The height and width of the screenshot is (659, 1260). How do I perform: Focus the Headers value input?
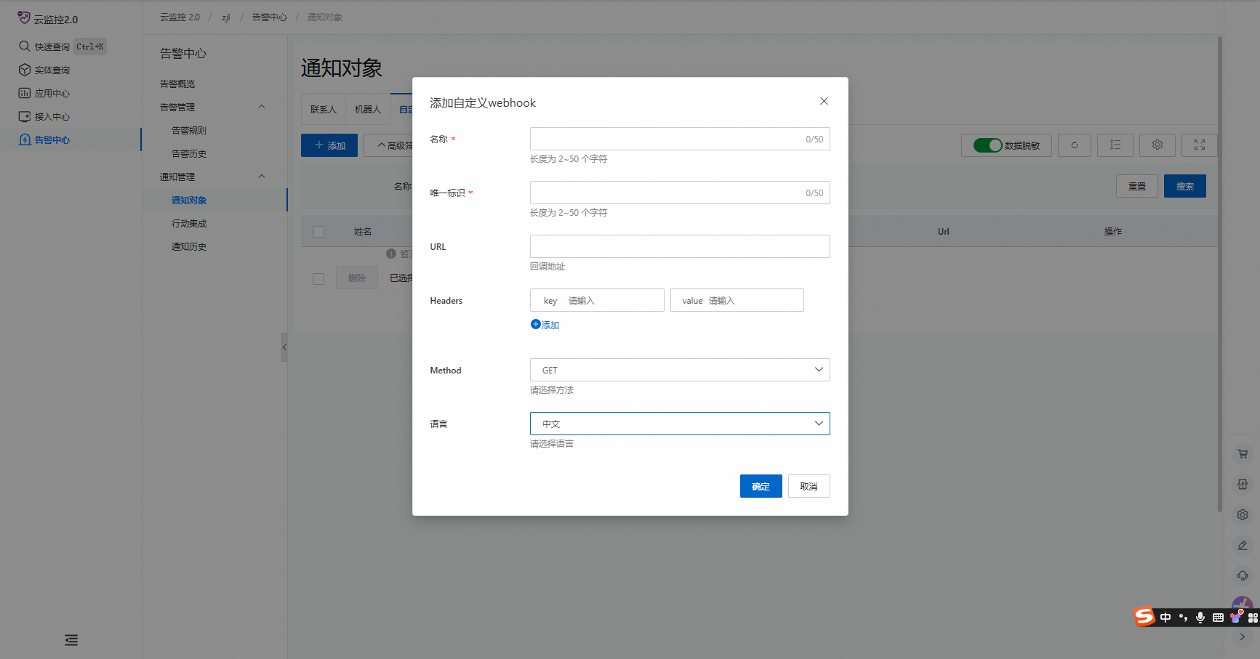[737, 300]
